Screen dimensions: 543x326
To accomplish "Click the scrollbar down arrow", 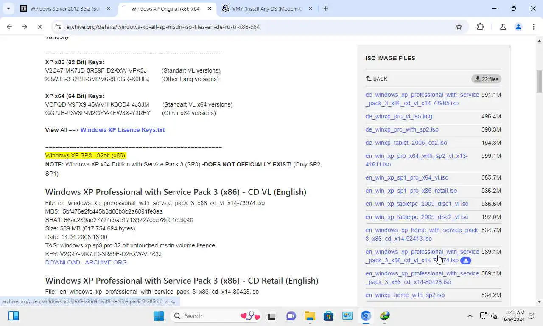I will (x=539, y=302).
